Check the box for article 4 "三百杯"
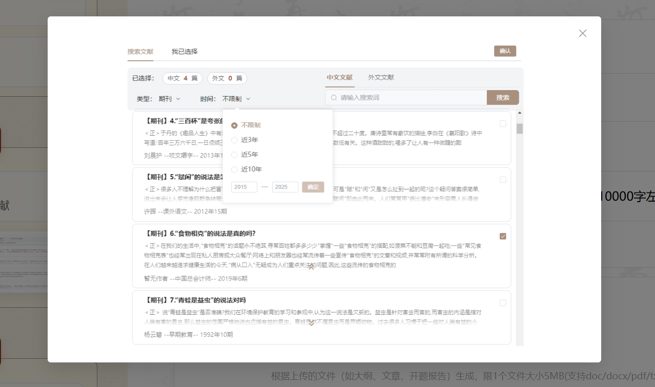 click(x=503, y=123)
